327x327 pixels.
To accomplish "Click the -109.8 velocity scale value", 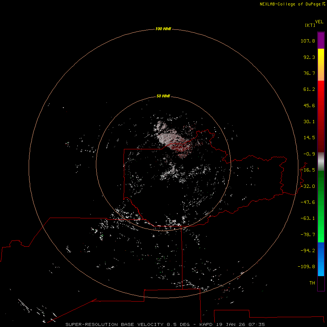I will click(306, 267).
